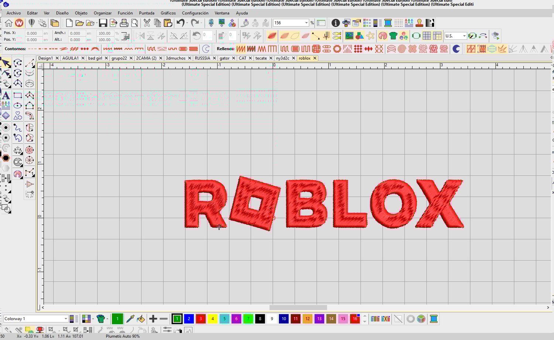
Task: Open the undo history dropdown arrow
Action: click(x=187, y=23)
